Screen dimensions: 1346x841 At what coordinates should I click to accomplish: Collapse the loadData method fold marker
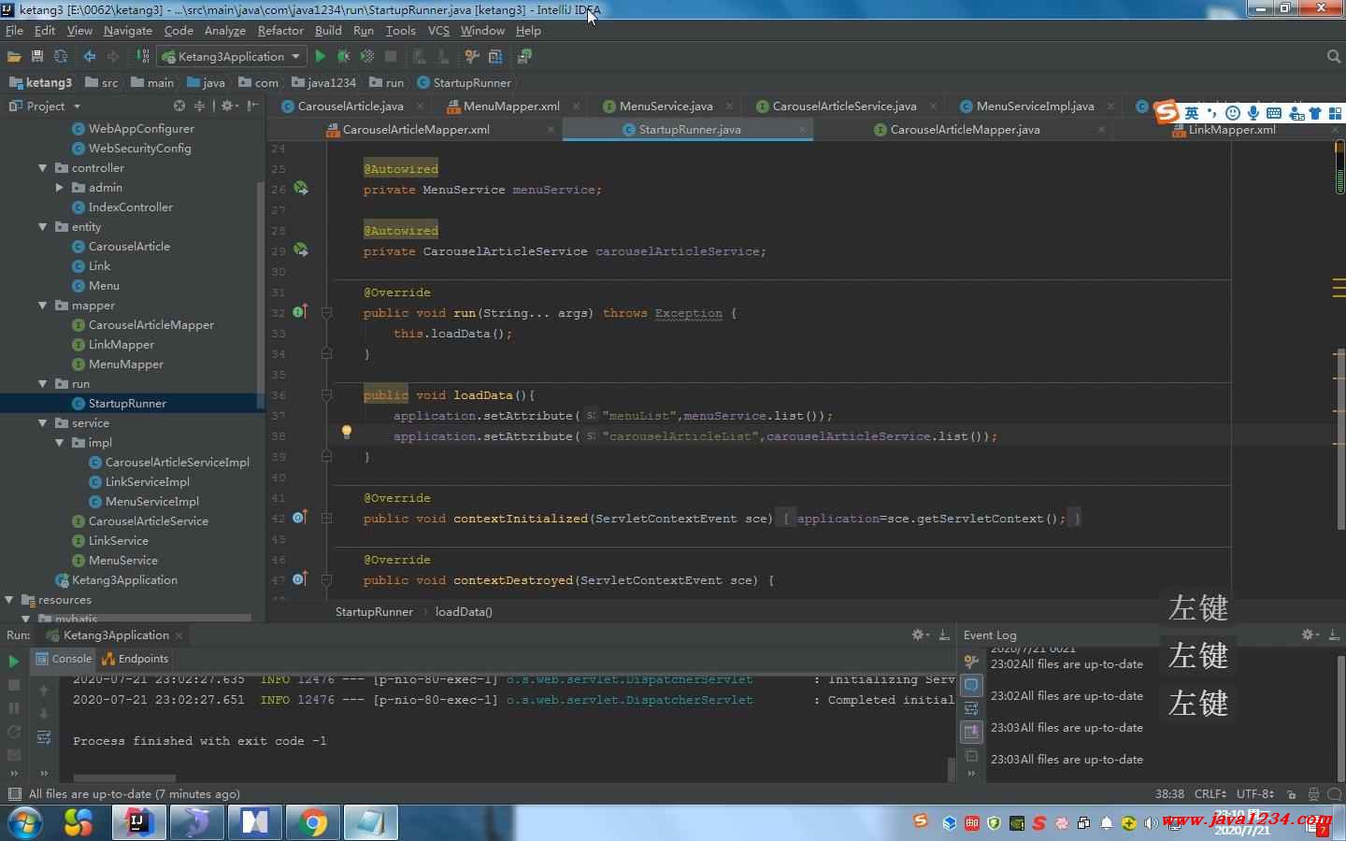pos(326,395)
